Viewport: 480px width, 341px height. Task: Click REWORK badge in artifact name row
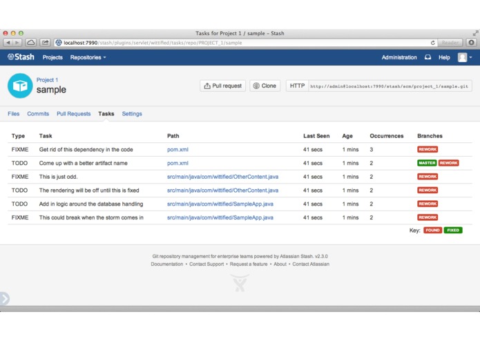click(x=448, y=163)
